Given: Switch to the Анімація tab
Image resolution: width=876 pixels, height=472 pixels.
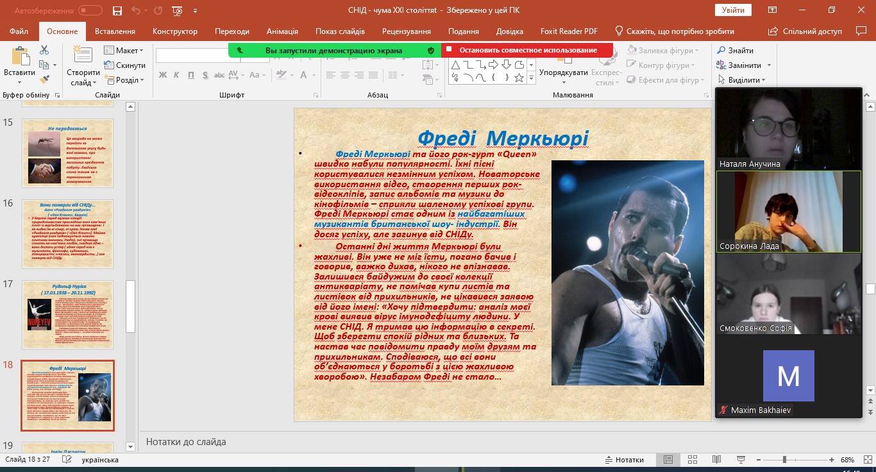Looking at the screenshot, I should pos(282,31).
